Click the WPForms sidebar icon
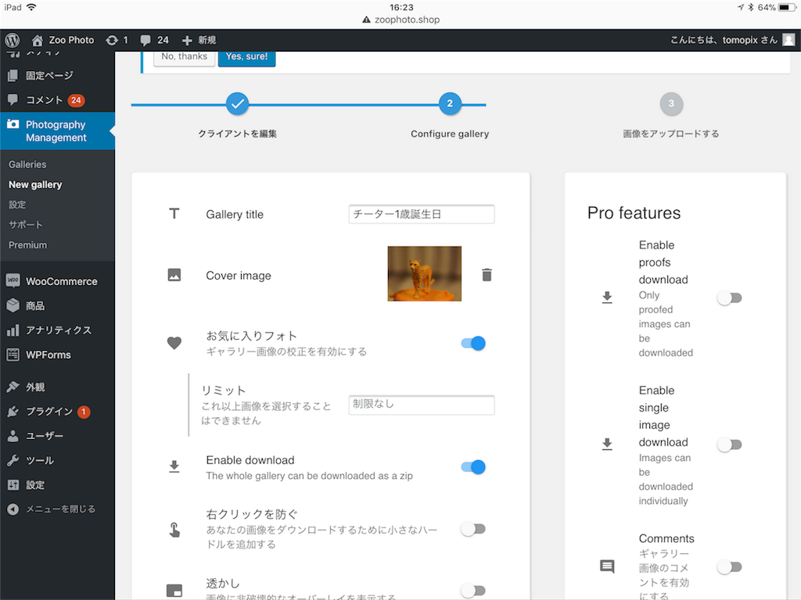801x600 pixels. pos(13,355)
